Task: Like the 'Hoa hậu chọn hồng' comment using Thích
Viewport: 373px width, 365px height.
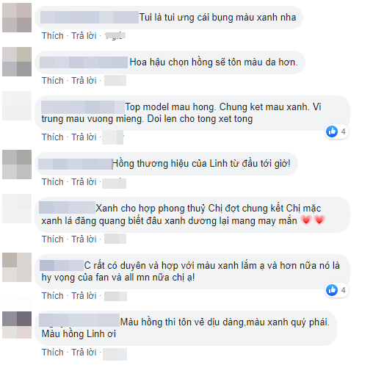Action: coord(53,81)
